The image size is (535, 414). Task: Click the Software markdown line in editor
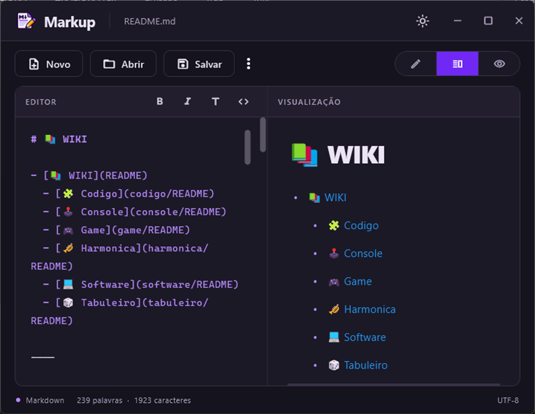(141, 284)
